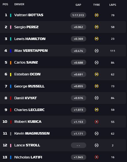Screen dimensions: 127x162
Task: Select Daniil KVYAT row at position 8
Action: click(63, 98)
